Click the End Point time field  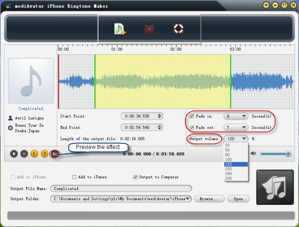(142, 127)
